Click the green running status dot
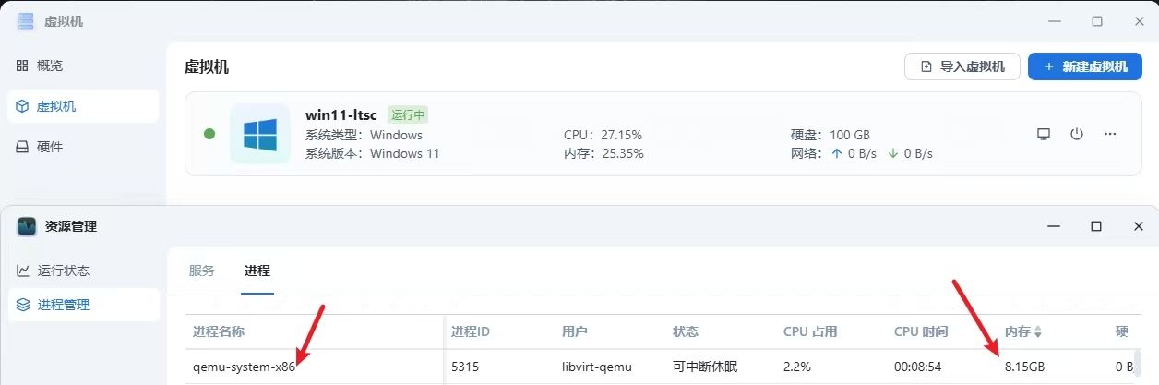The height and width of the screenshot is (385, 1159). (209, 134)
